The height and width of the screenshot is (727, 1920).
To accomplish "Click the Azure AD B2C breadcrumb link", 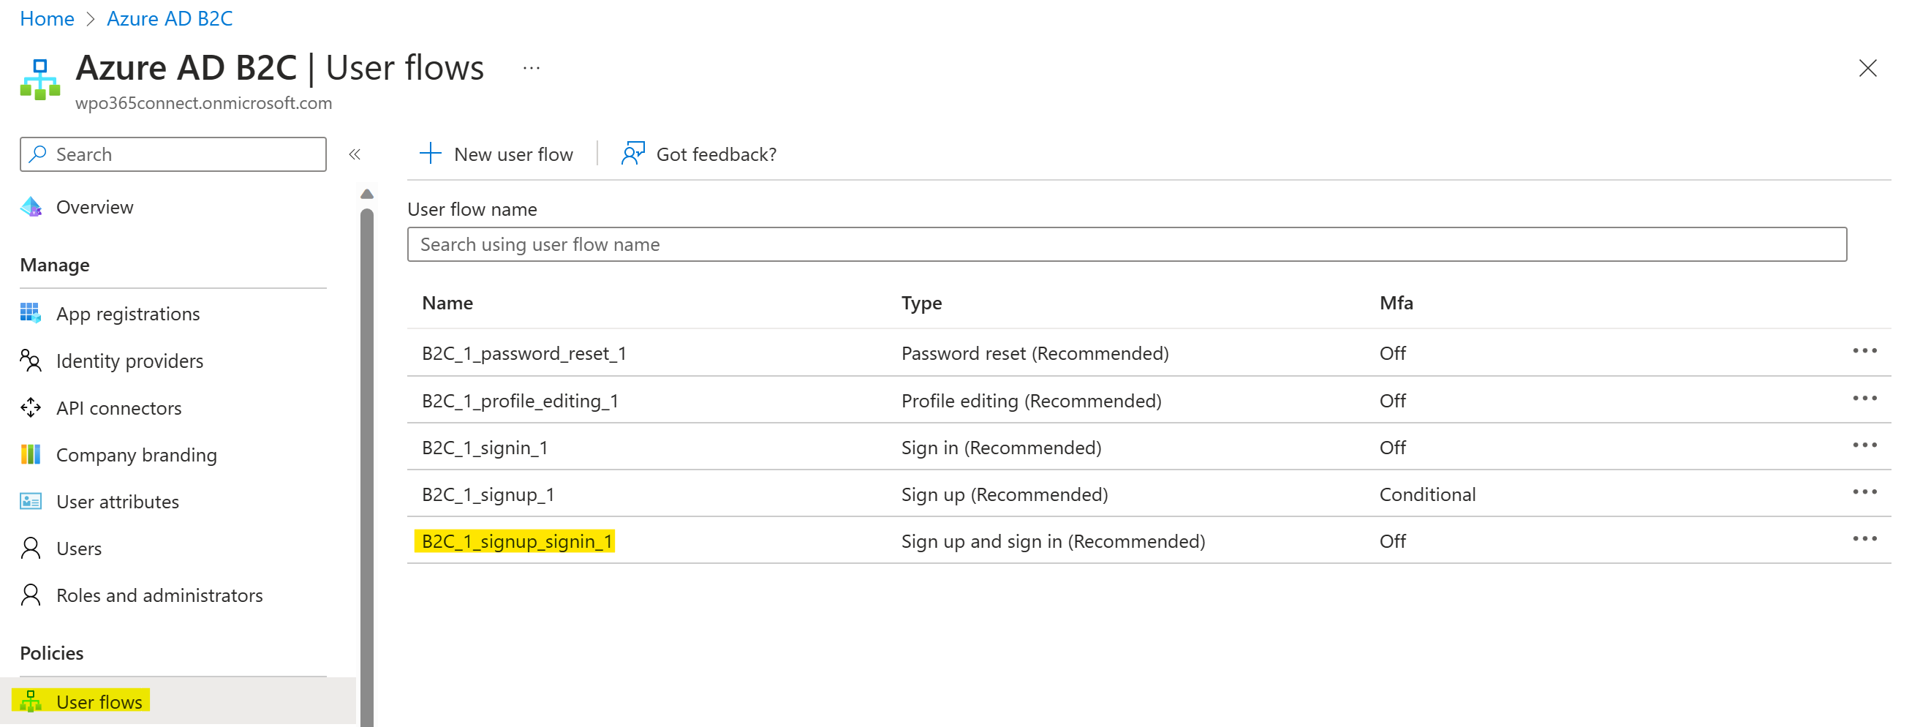I will [169, 18].
